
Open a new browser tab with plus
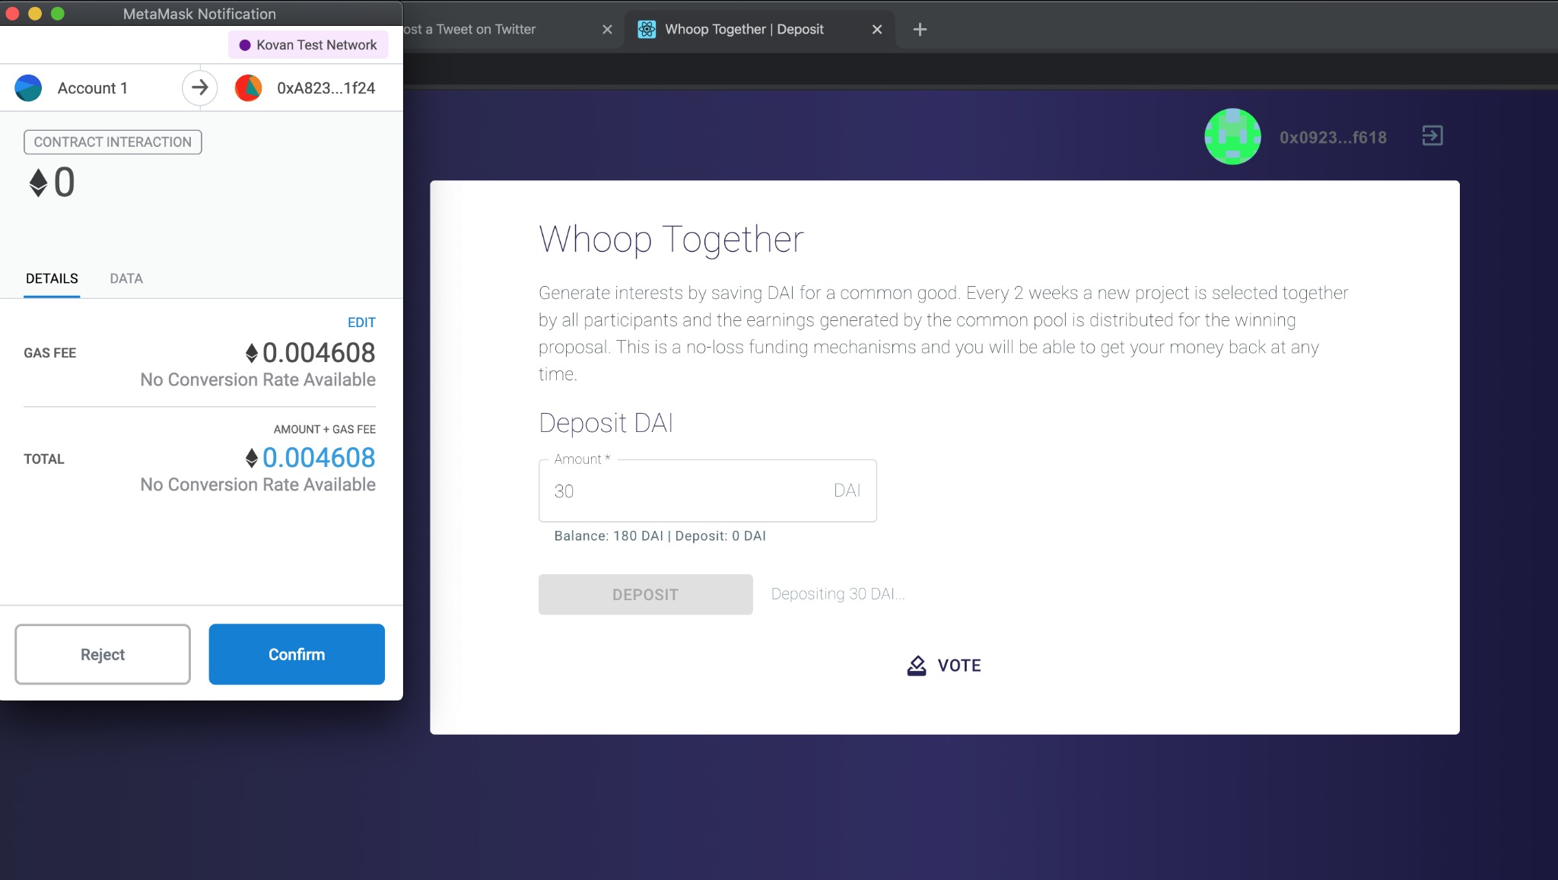tap(920, 30)
